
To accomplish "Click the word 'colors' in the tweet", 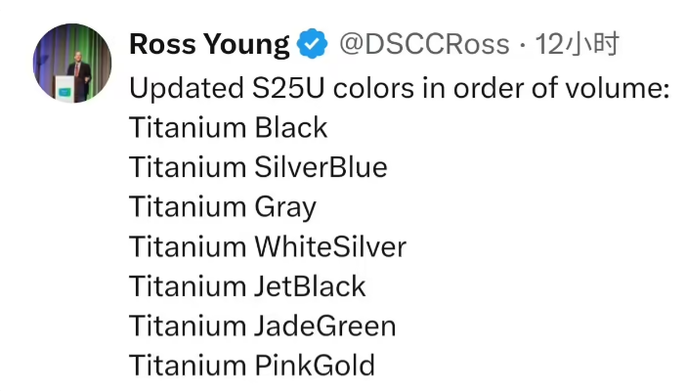I will (x=373, y=88).
